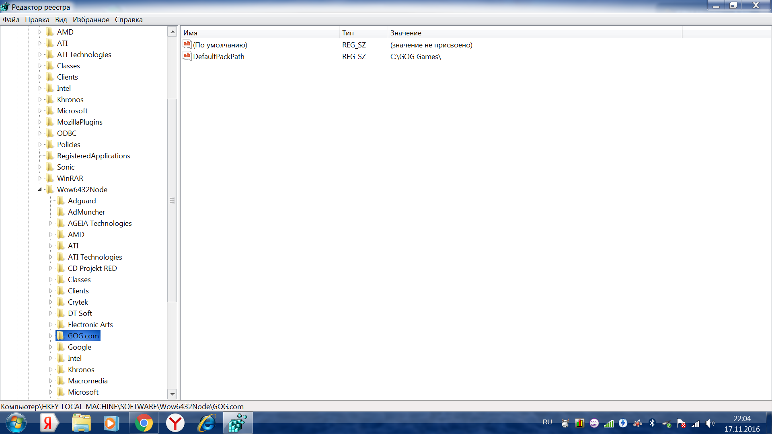This screenshot has width=772, height=434.
Task: Select the ATI Technologies key under Wow6432Node
Action: pyautogui.click(x=95, y=257)
